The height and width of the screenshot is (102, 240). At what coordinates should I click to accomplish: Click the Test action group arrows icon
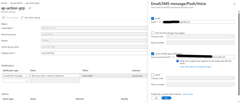click(22, 18)
